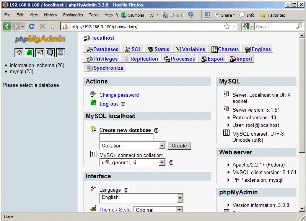306x221 pixels.
Task: Open the Edit menu
Action: (x=20, y=15)
